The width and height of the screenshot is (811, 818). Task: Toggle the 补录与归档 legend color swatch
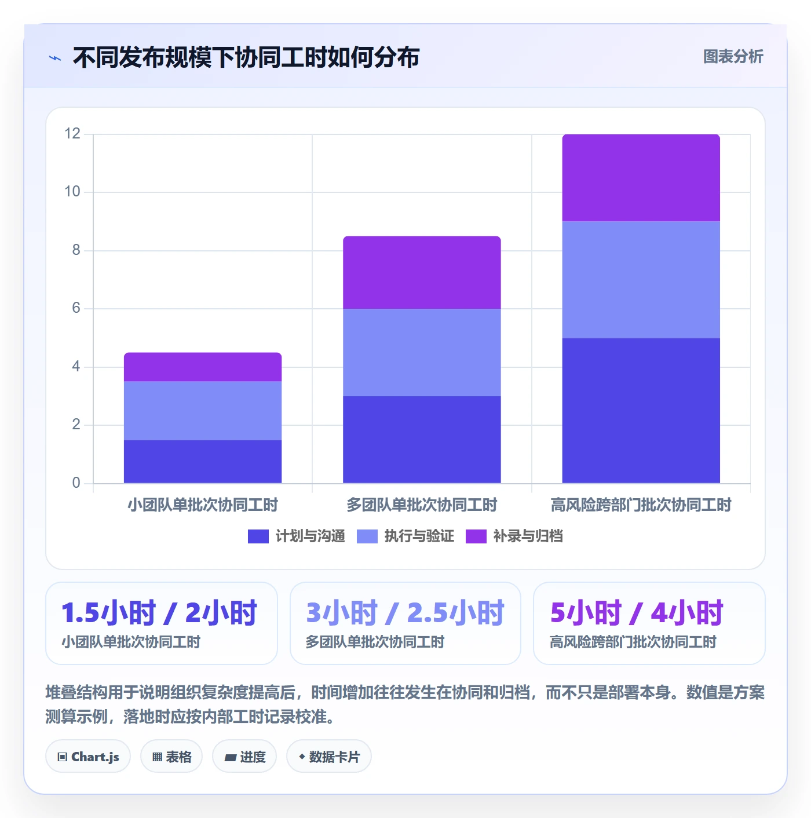[x=476, y=536]
